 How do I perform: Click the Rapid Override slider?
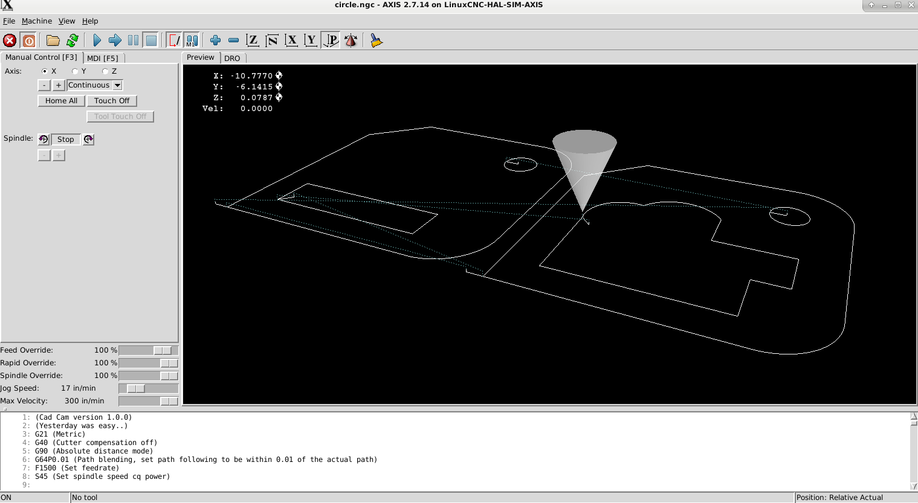click(x=149, y=363)
